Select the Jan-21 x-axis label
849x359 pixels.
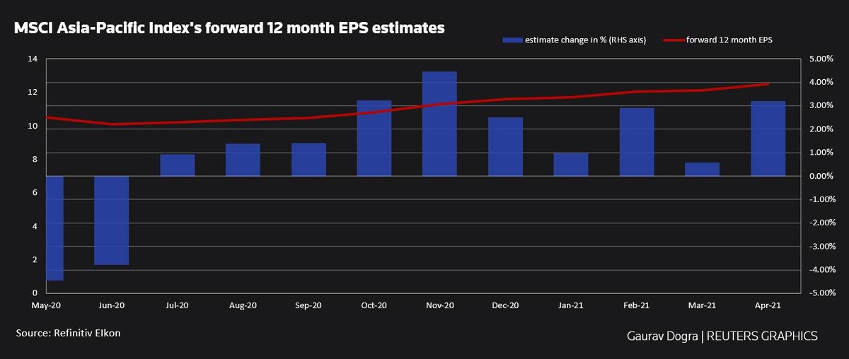click(570, 306)
